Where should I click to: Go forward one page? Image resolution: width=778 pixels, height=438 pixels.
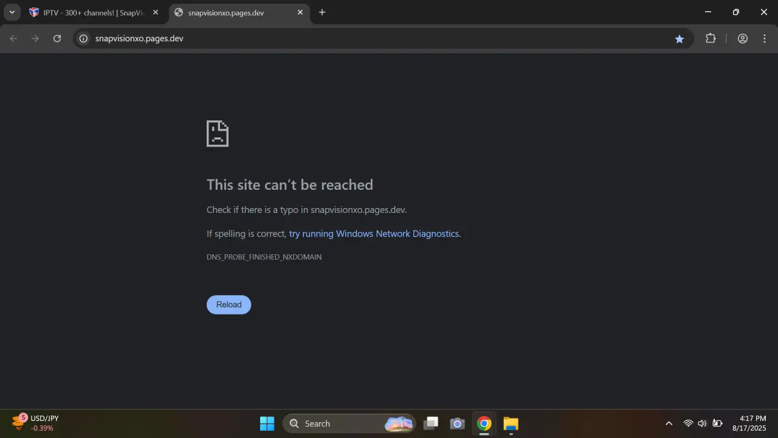point(35,38)
